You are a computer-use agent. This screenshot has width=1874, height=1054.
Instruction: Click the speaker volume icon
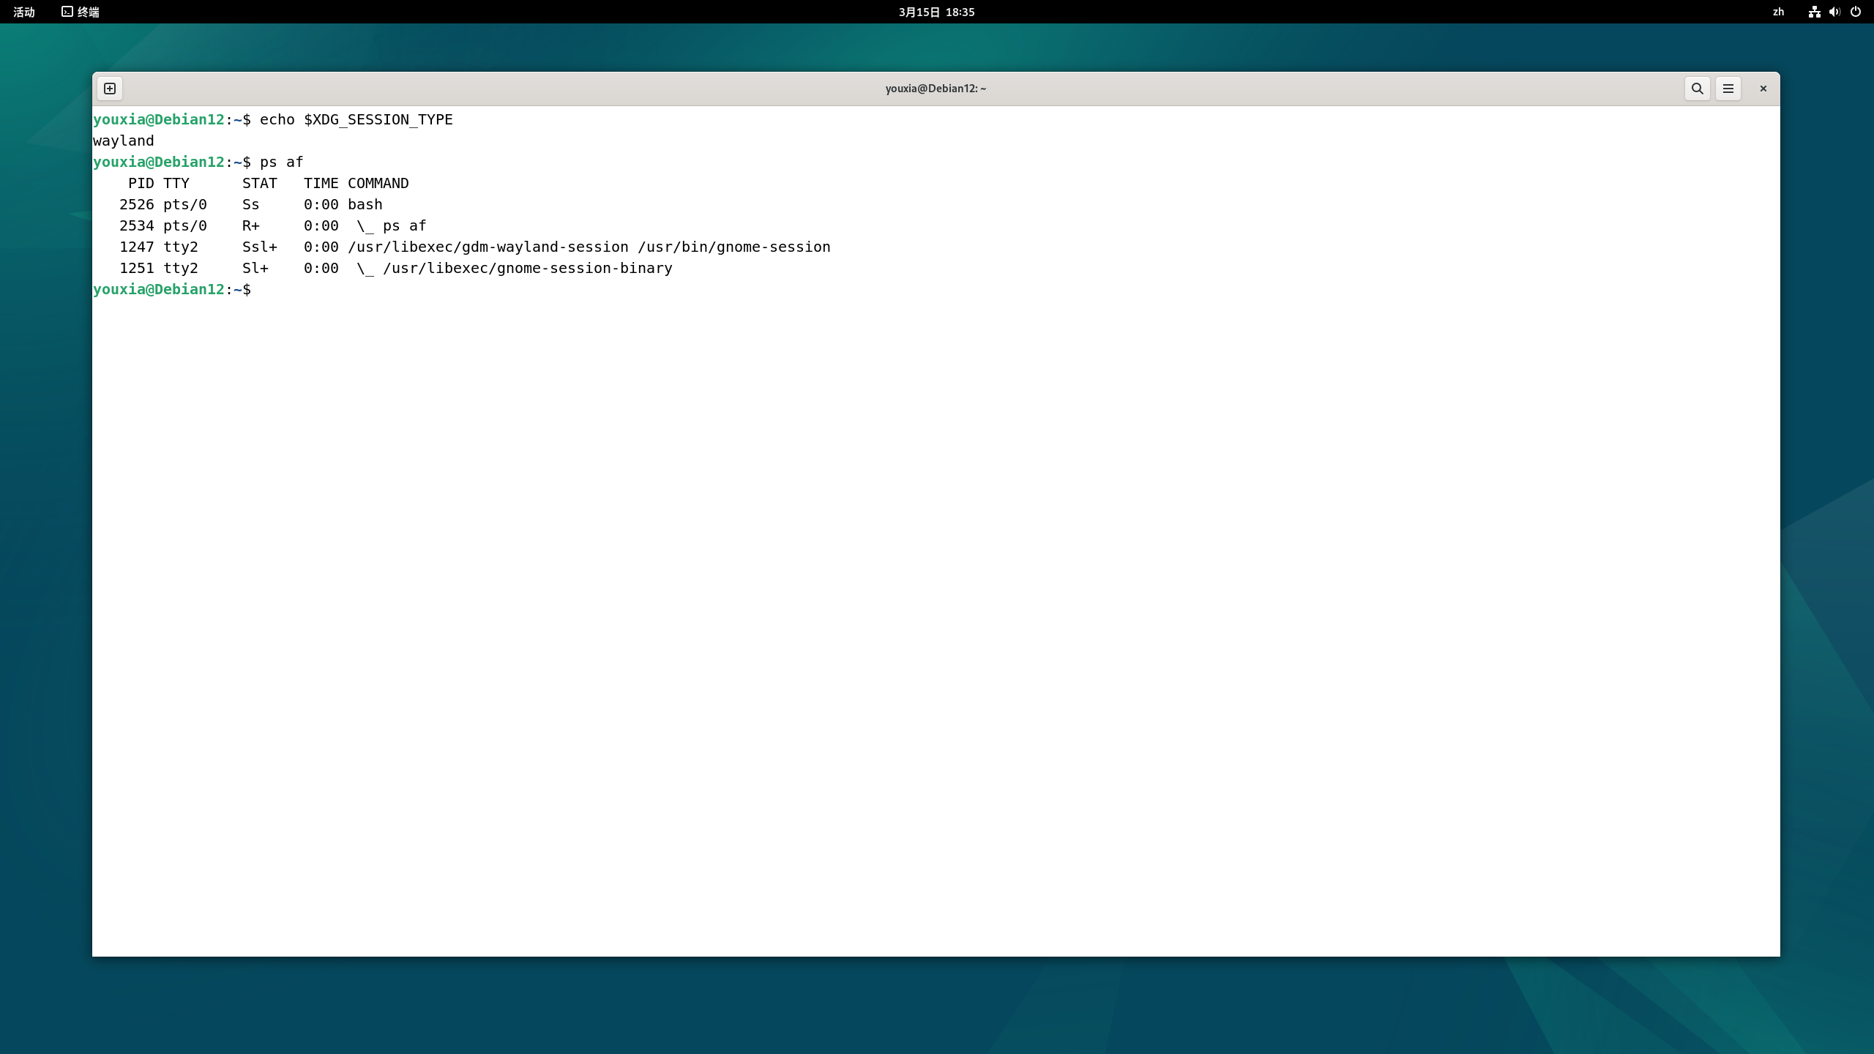[x=1834, y=12]
